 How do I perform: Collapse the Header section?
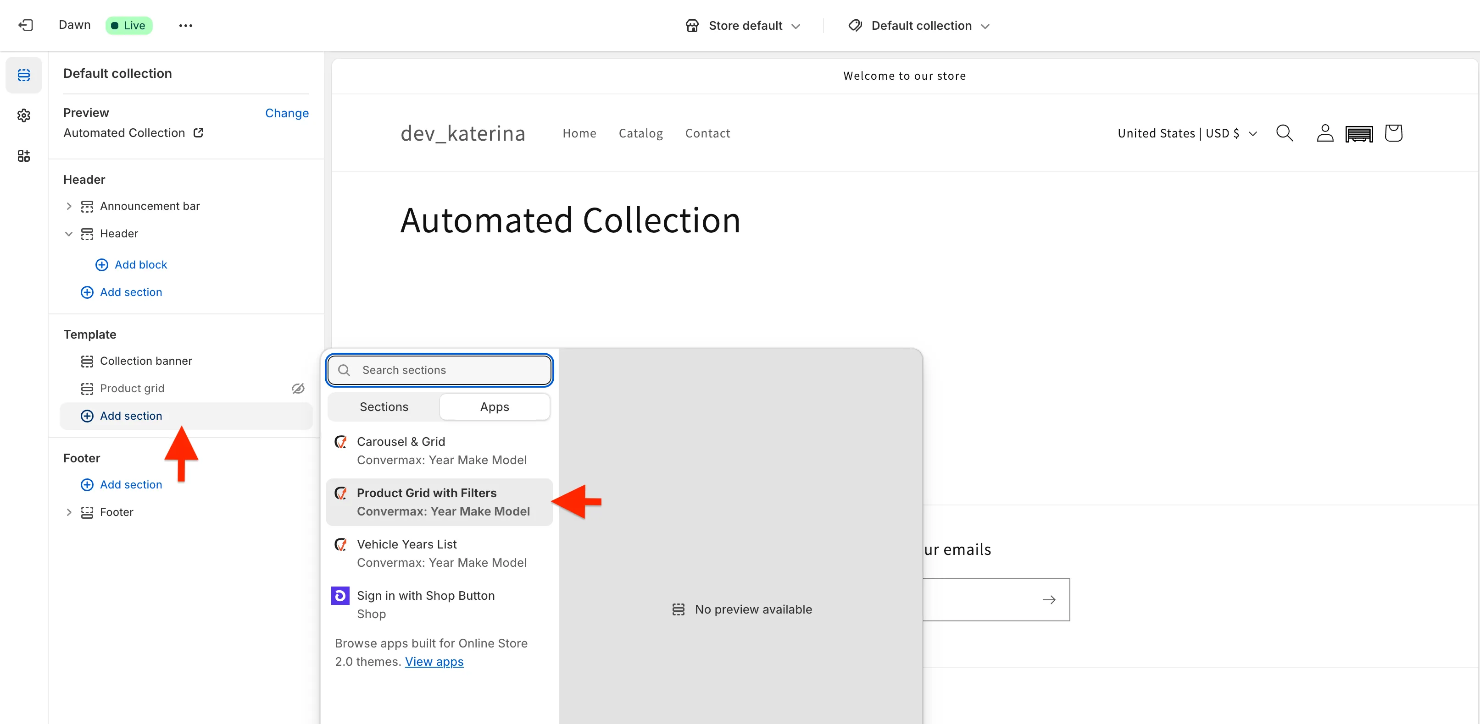tap(69, 234)
